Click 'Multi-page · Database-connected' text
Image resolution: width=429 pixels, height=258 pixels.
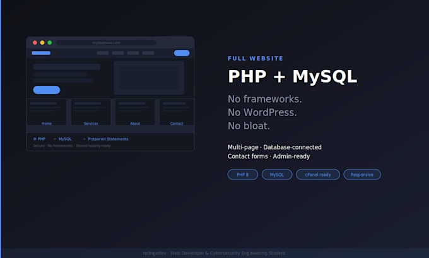tap(274, 147)
